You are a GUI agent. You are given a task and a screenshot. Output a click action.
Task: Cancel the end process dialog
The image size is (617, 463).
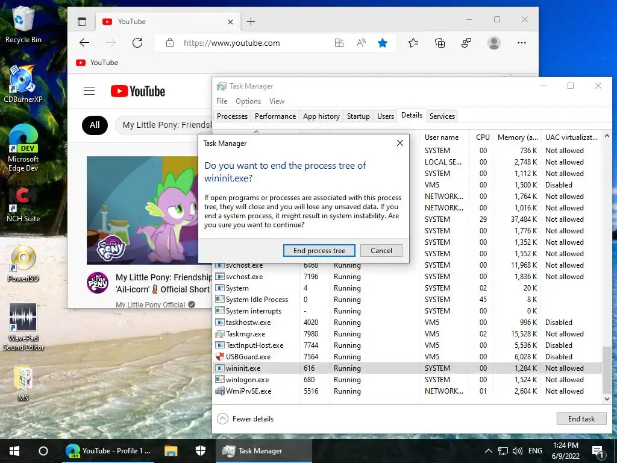click(381, 251)
